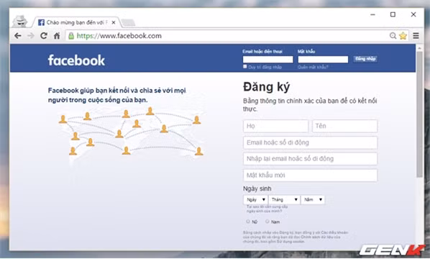Click the Ngày sinh label

click(257, 188)
